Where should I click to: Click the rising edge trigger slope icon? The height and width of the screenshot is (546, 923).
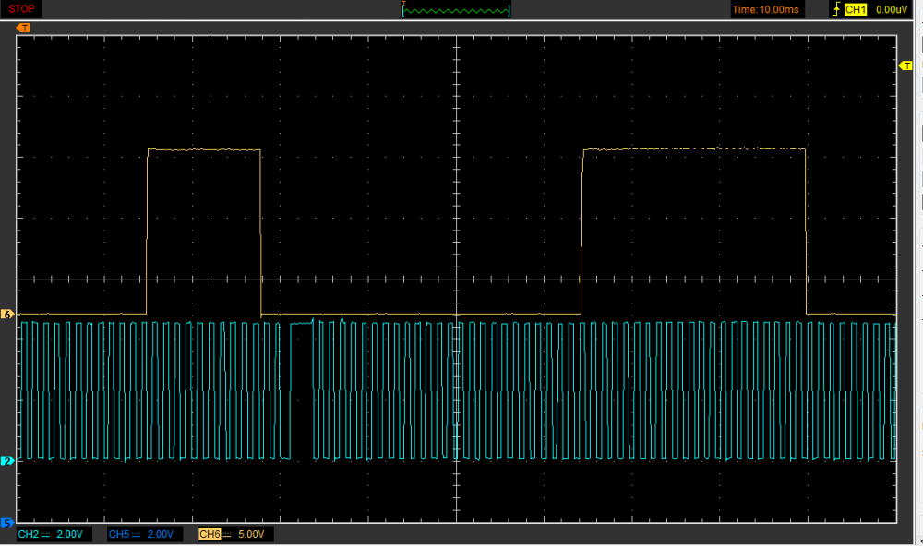(836, 9)
